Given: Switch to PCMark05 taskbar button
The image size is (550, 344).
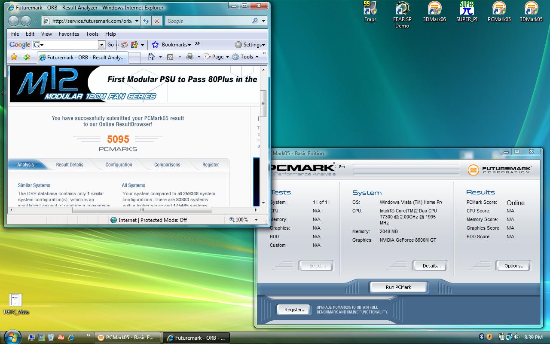Looking at the screenshot, I should coord(127,338).
